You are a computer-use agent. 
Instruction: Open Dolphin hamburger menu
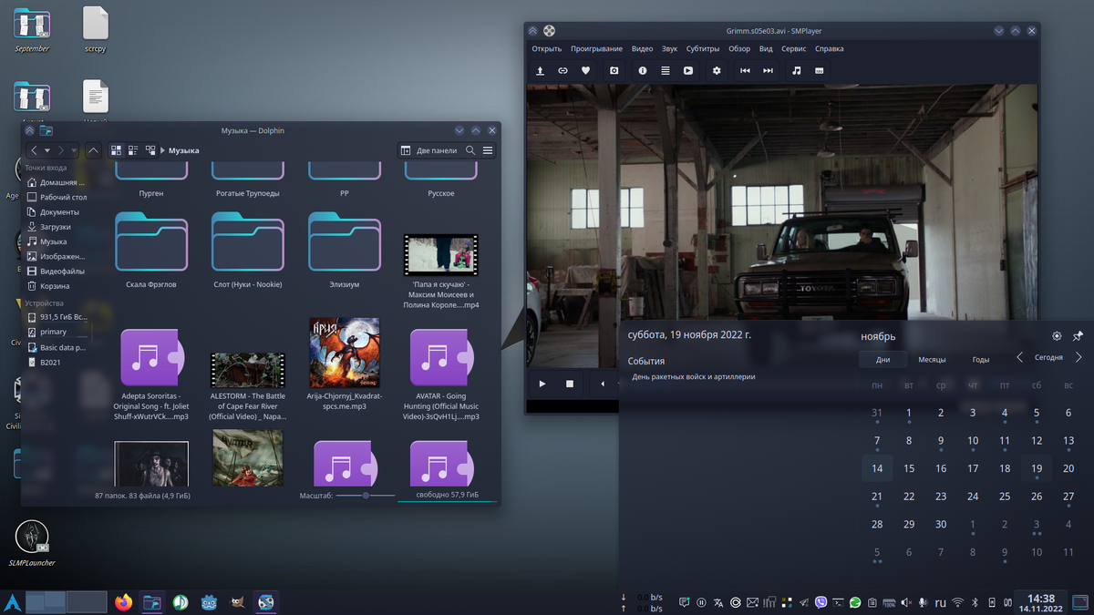tap(488, 150)
